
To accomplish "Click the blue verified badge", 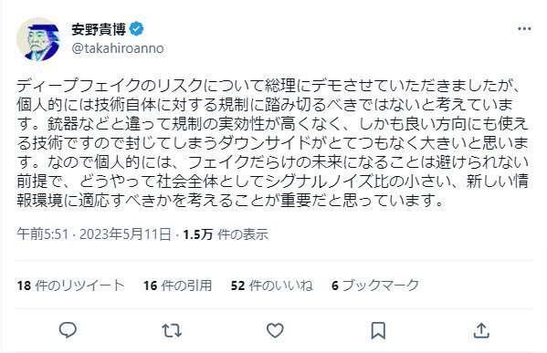I will click(x=137, y=29).
